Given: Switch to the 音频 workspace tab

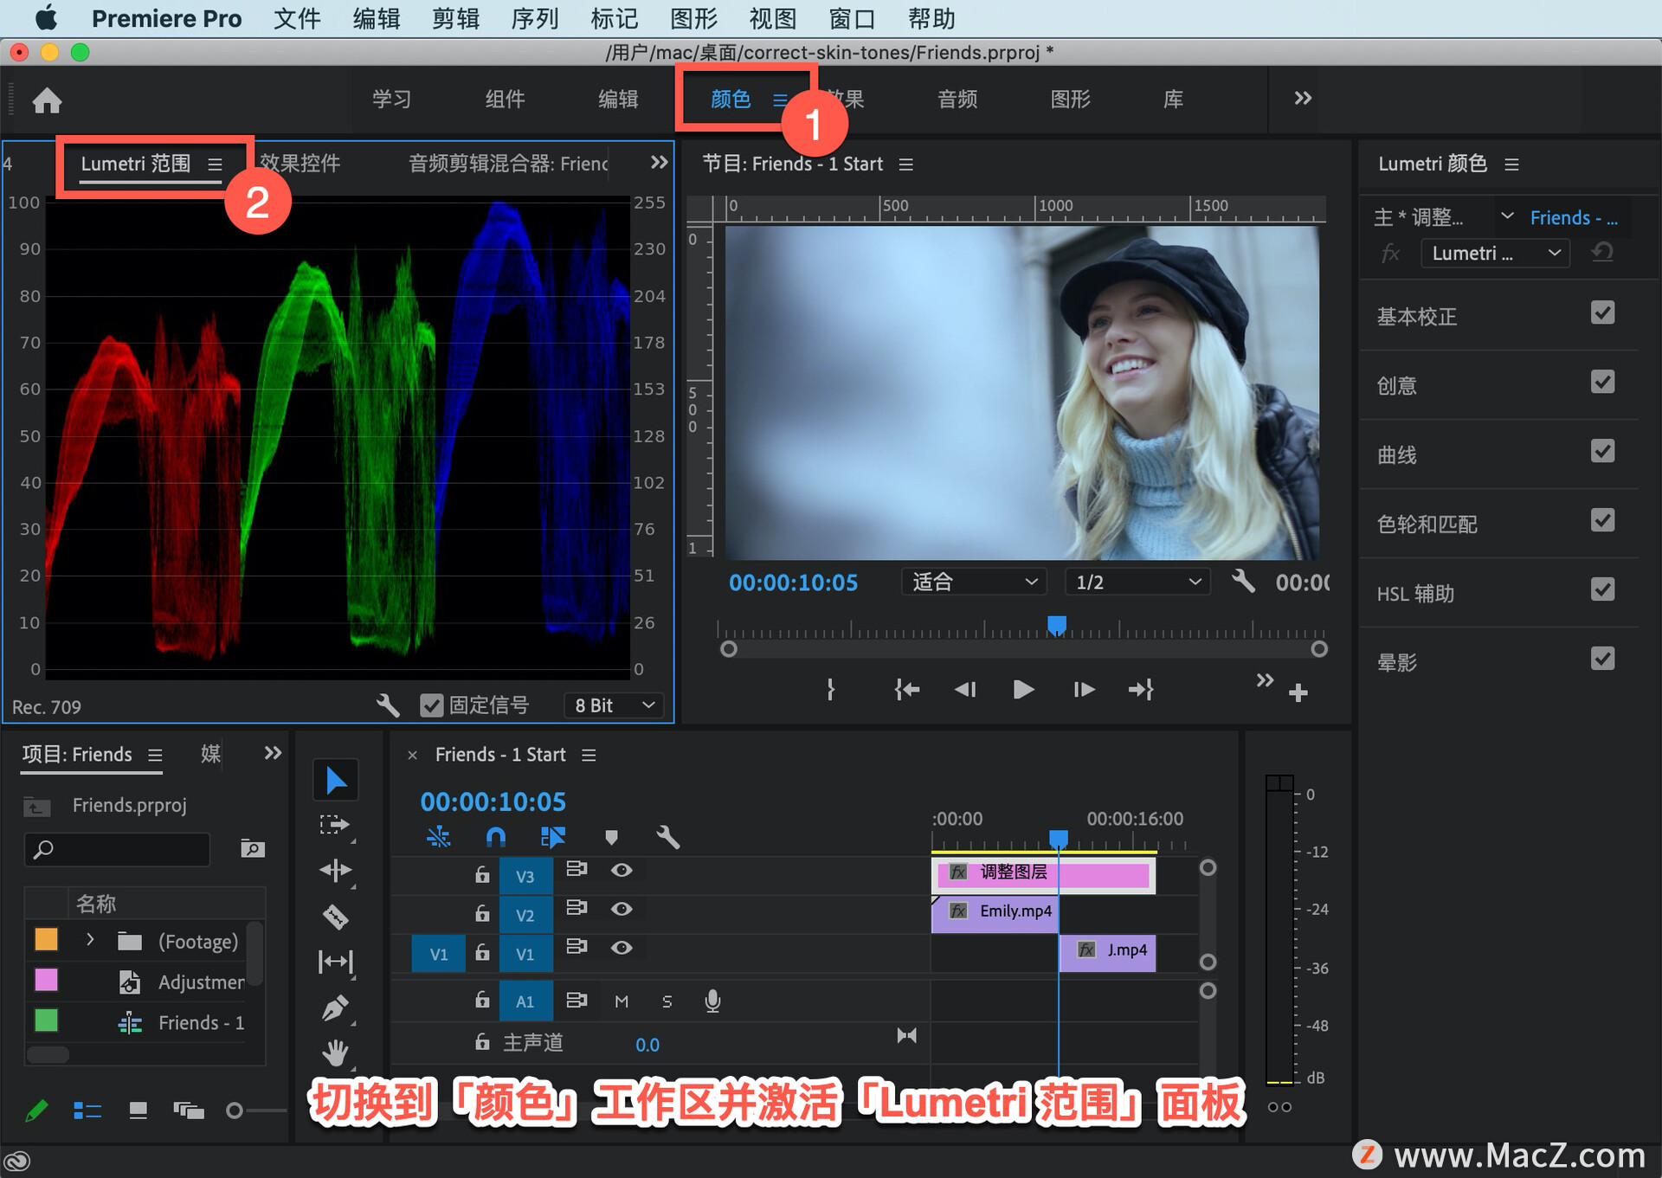Looking at the screenshot, I should (957, 100).
